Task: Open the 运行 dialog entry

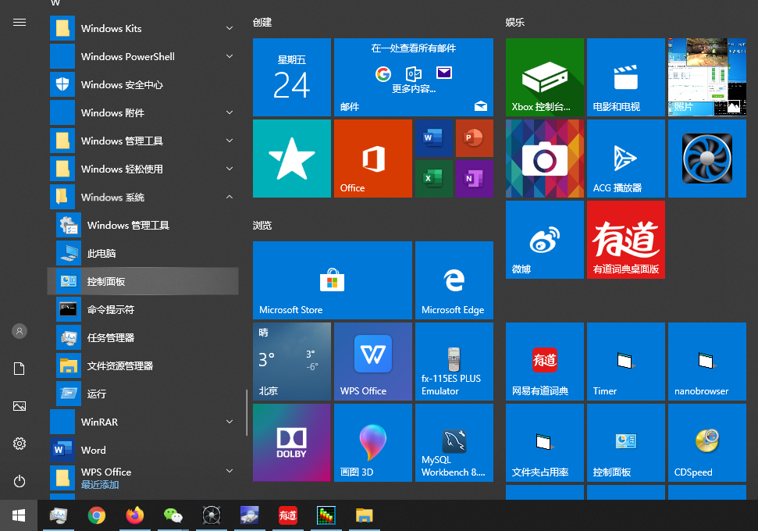Action: pos(143,393)
